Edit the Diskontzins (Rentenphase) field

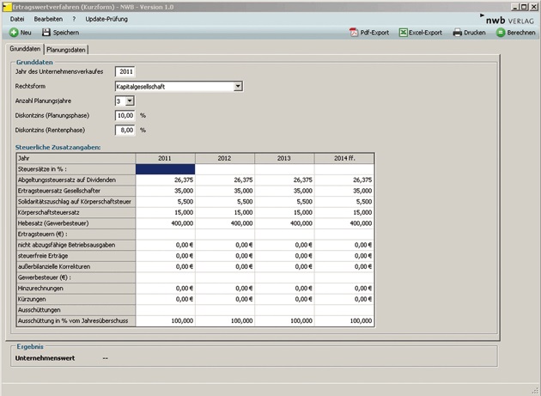click(x=125, y=130)
